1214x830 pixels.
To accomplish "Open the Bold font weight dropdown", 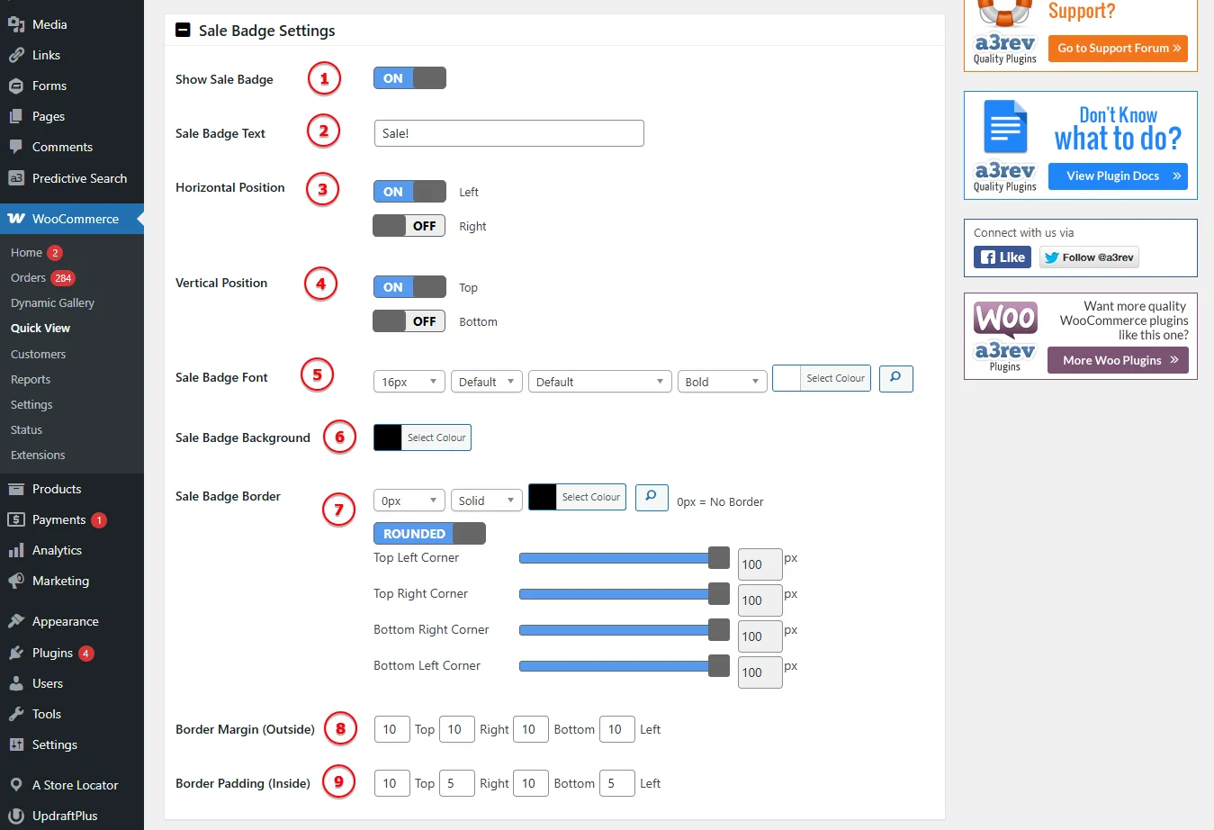I will (722, 382).
